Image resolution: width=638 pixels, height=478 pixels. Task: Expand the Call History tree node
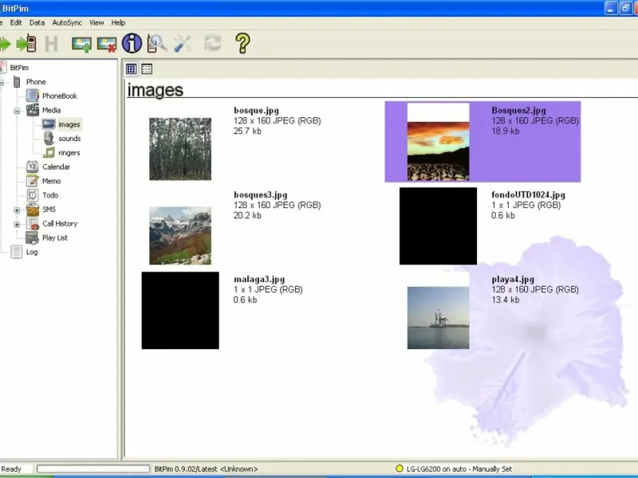point(17,225)
